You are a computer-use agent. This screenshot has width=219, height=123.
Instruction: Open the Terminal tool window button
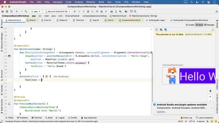37,118
